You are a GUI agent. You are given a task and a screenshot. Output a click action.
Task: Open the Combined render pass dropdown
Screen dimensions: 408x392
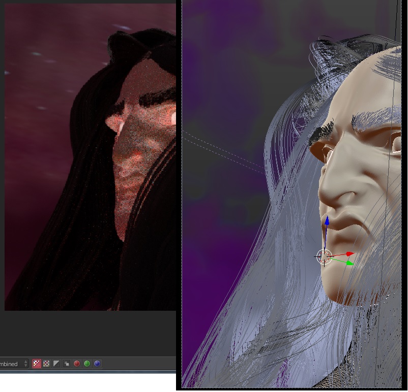[x=14, y=364]
